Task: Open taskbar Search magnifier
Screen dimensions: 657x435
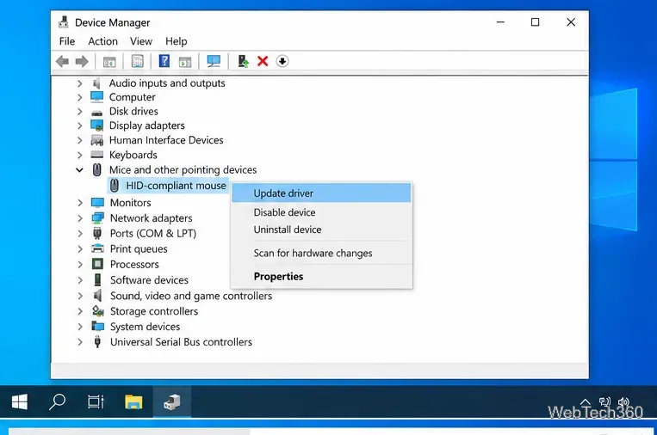Action: [x=58, y=402]
